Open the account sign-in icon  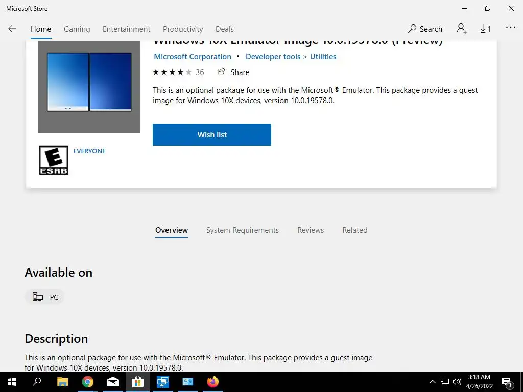pyautogui.click(x=462, y=29)
